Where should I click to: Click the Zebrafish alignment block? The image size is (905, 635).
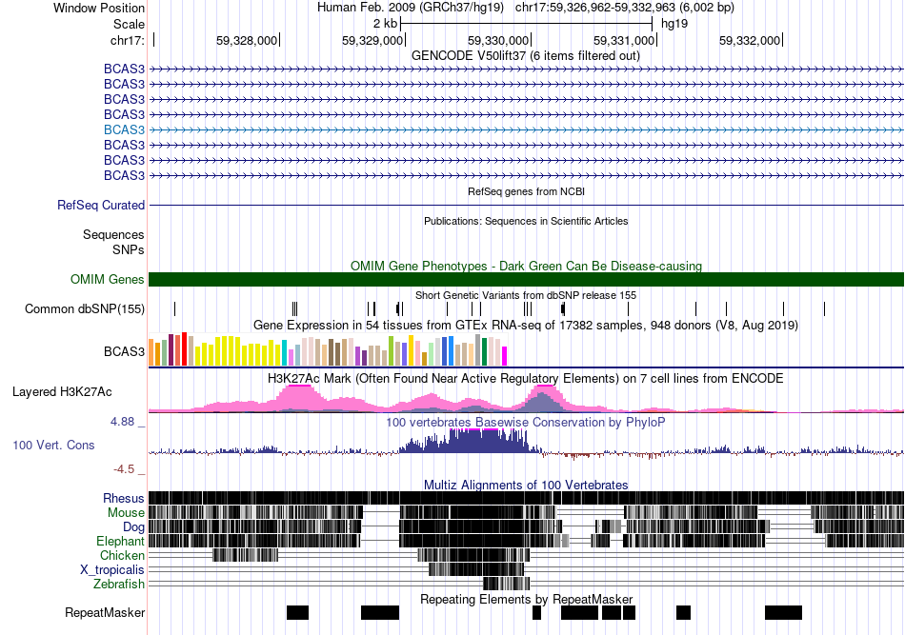coord(506,584)
